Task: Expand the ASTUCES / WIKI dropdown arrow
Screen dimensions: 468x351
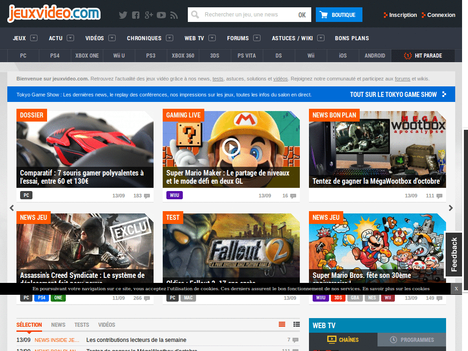Action: click(321, 38)
